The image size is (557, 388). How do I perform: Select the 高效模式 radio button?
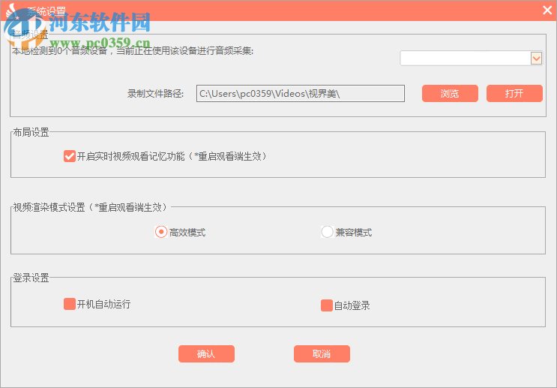161,232
